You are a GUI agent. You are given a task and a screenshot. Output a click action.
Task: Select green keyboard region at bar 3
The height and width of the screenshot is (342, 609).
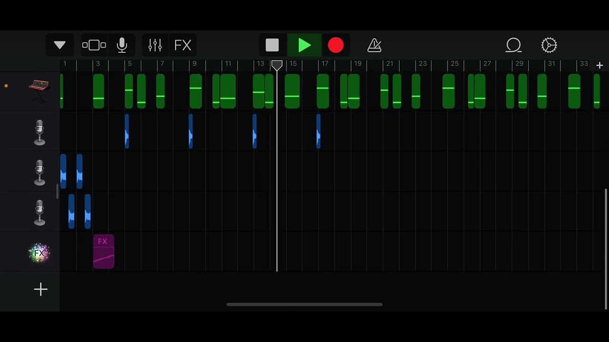(98, 91)
